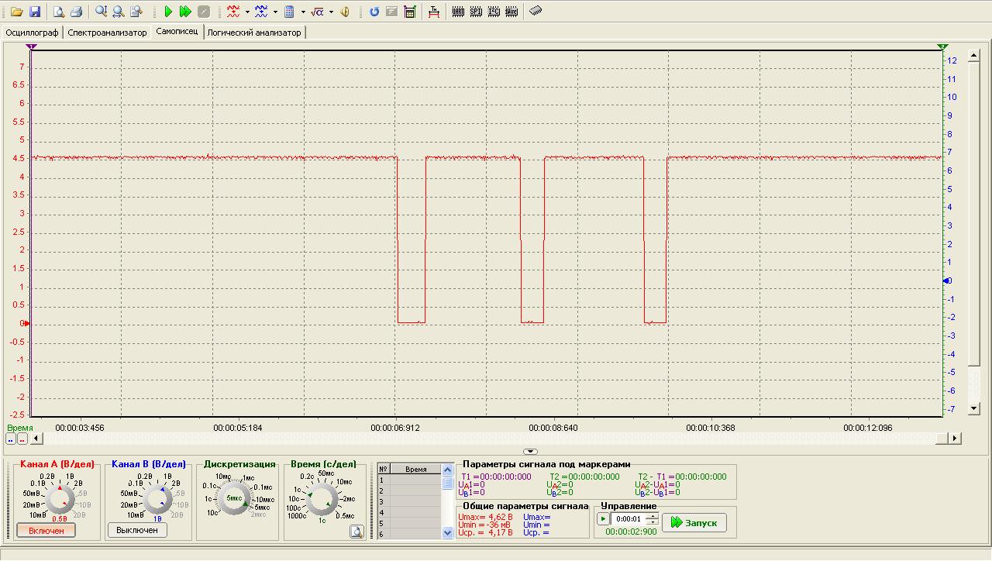Switch to the Спектроанализатор tab
This screenshot has width=992, height=561.
pos(107,33)
